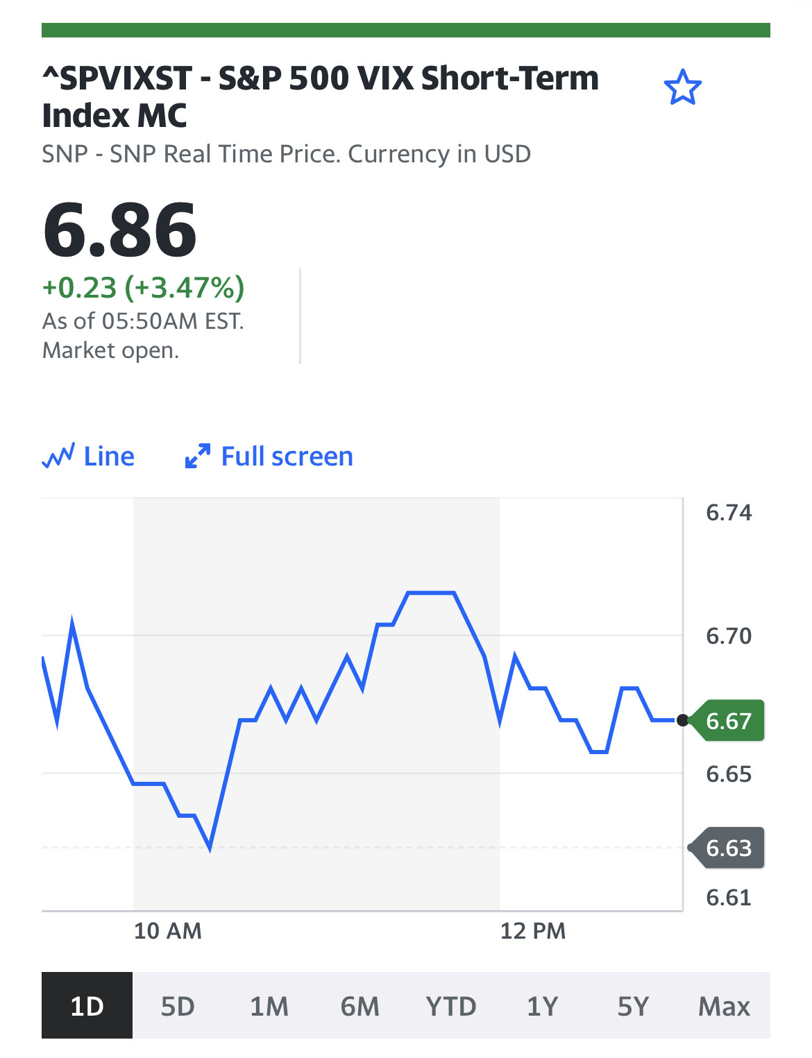Open the Line chart type selector

tap(88, 457)
